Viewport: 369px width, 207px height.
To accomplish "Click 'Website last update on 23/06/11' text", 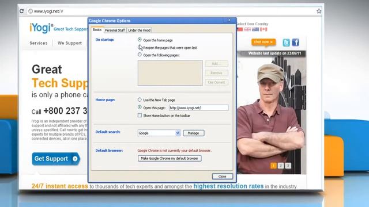I will 274,53.
